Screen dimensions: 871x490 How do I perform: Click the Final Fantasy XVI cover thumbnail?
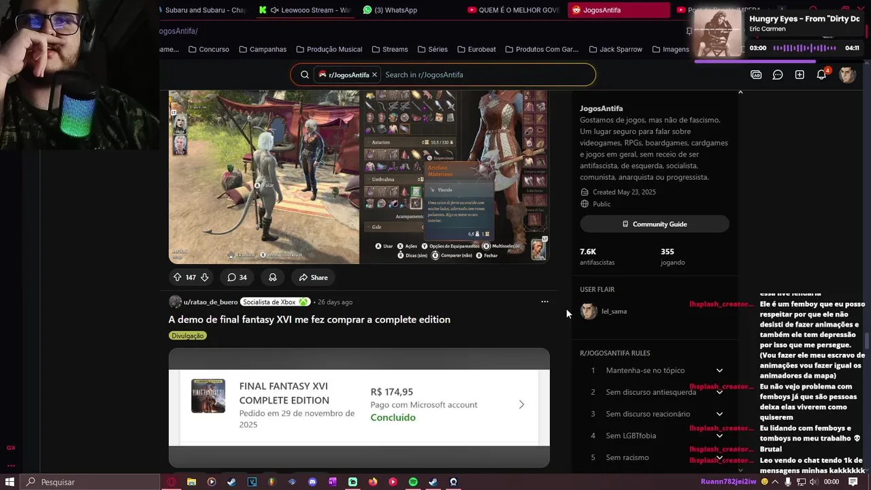(x=208, y=396)
